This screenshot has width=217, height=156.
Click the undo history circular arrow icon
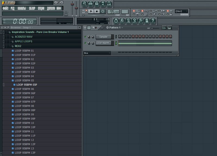tap(116, 21)
